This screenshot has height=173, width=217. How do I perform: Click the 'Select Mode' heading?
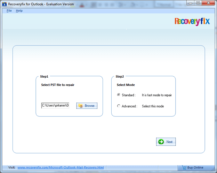pyautogui.click(x=126, y=85)
